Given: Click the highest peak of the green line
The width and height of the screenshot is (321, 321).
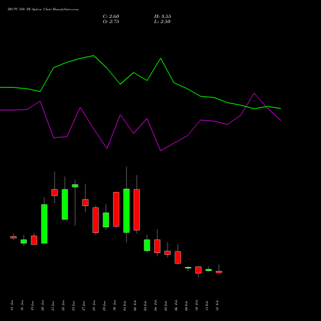Looking at the screenshot, I should click(x=94, y=56).
